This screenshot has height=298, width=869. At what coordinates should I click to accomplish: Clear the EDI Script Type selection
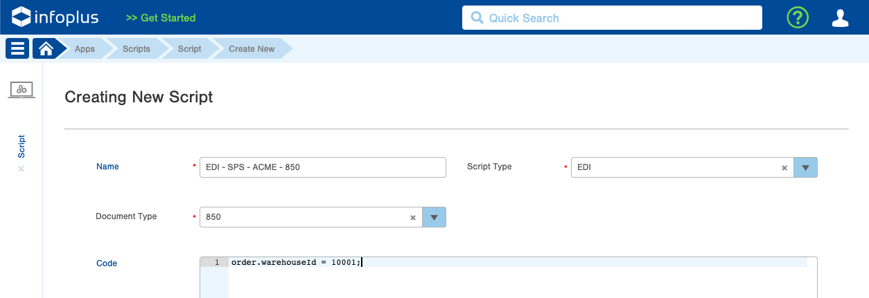click(x=784, y=167)
